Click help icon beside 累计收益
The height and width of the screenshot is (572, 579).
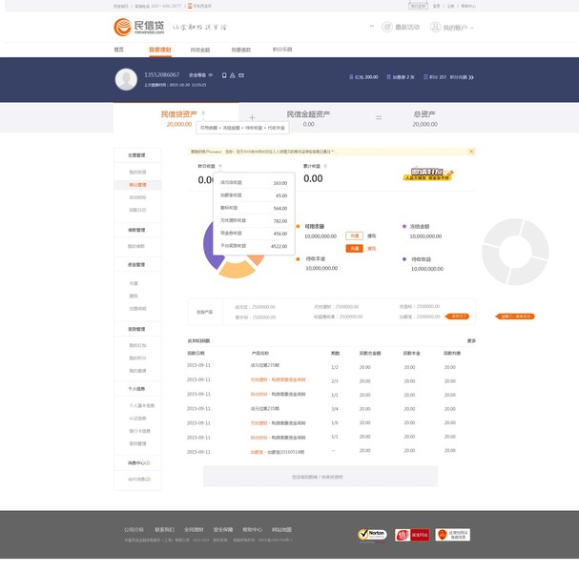[x=325, y=166]
